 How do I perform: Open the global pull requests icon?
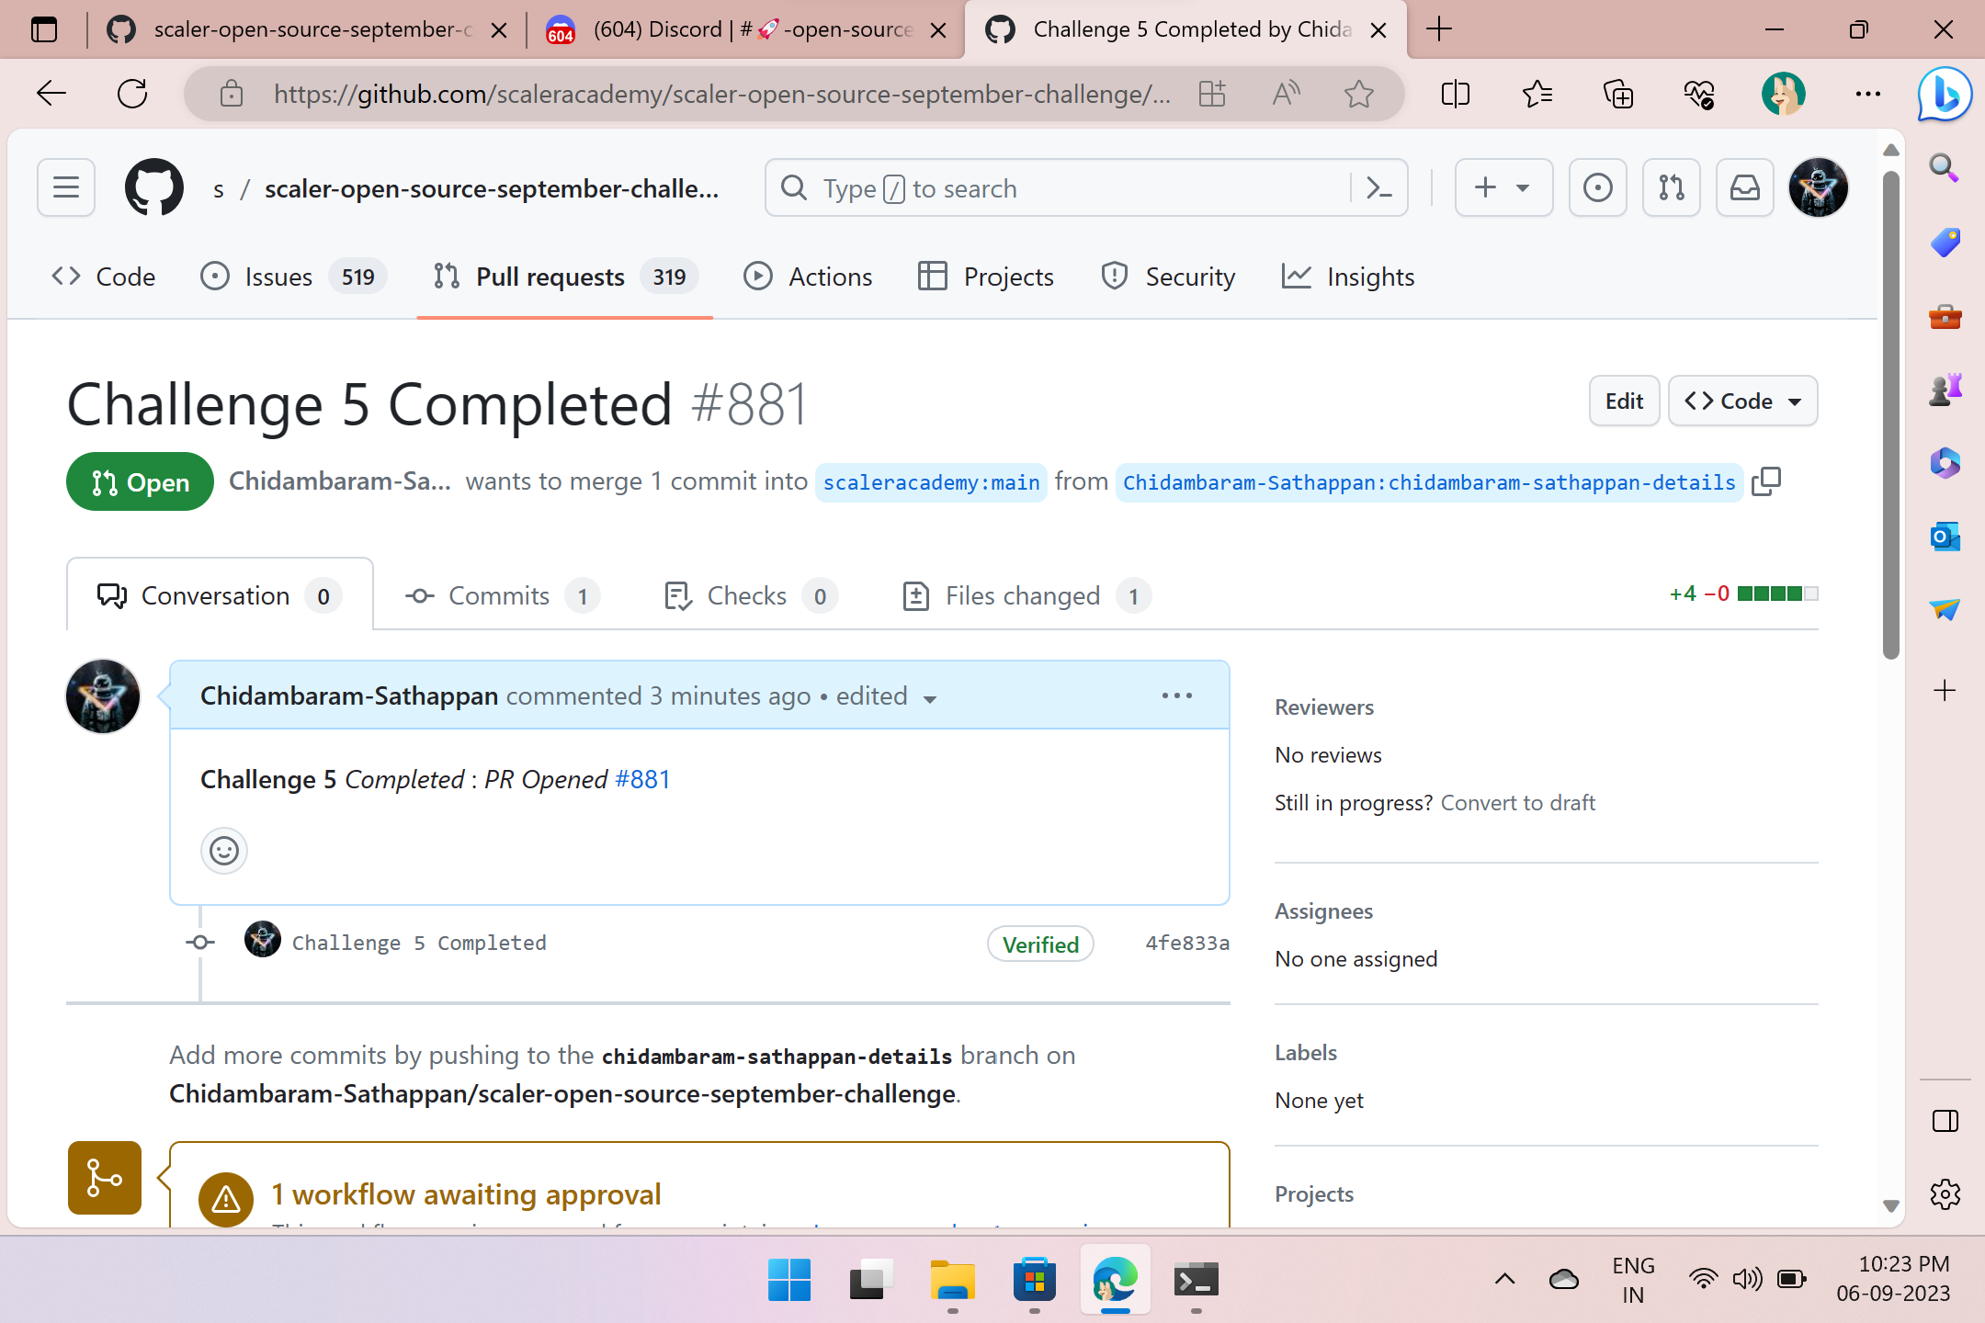point(1671,187)
